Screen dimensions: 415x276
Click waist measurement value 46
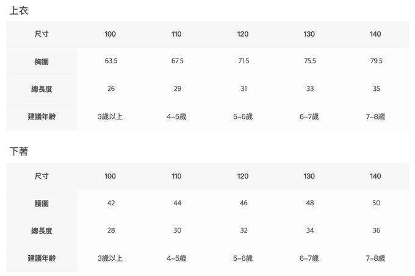click(243, 203)
